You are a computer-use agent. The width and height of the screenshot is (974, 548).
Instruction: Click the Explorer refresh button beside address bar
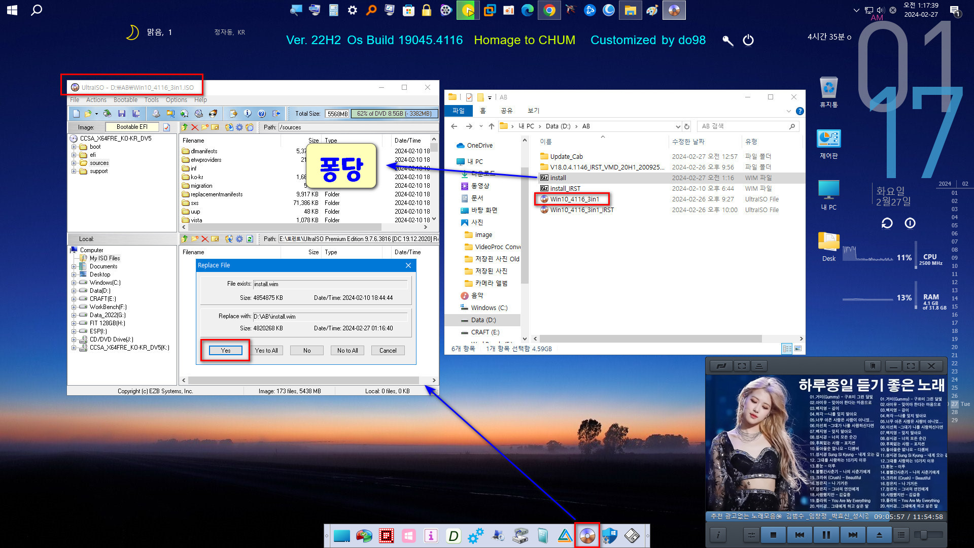click(687, 126)
